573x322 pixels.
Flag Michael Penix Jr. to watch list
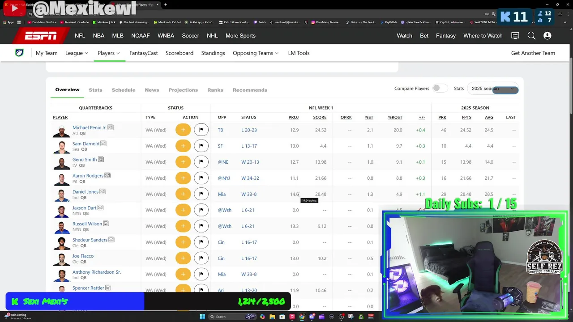pos(201,130)
